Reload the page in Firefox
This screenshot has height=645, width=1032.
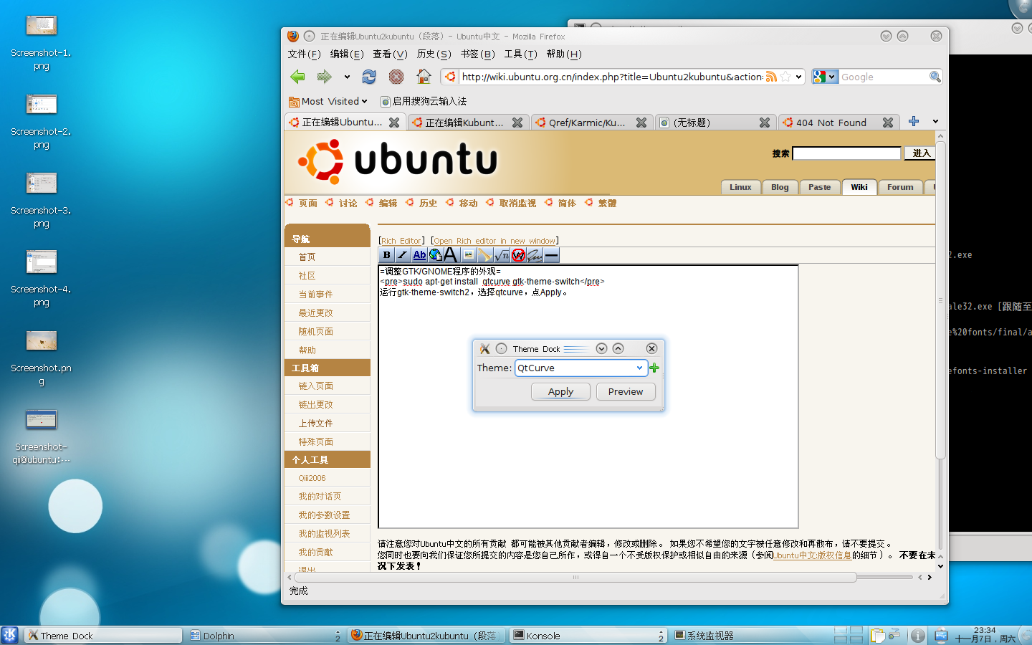click(x=369, y=77)
